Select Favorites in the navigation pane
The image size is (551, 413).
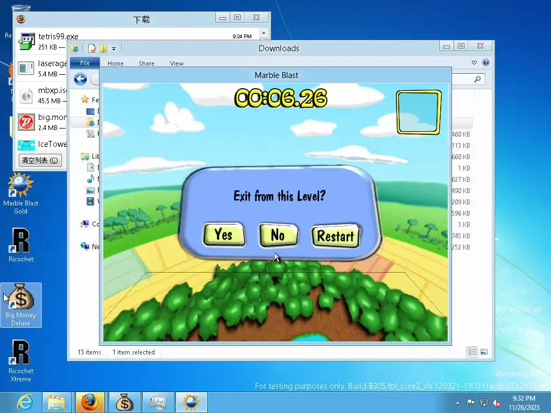(x=89, y=99)
